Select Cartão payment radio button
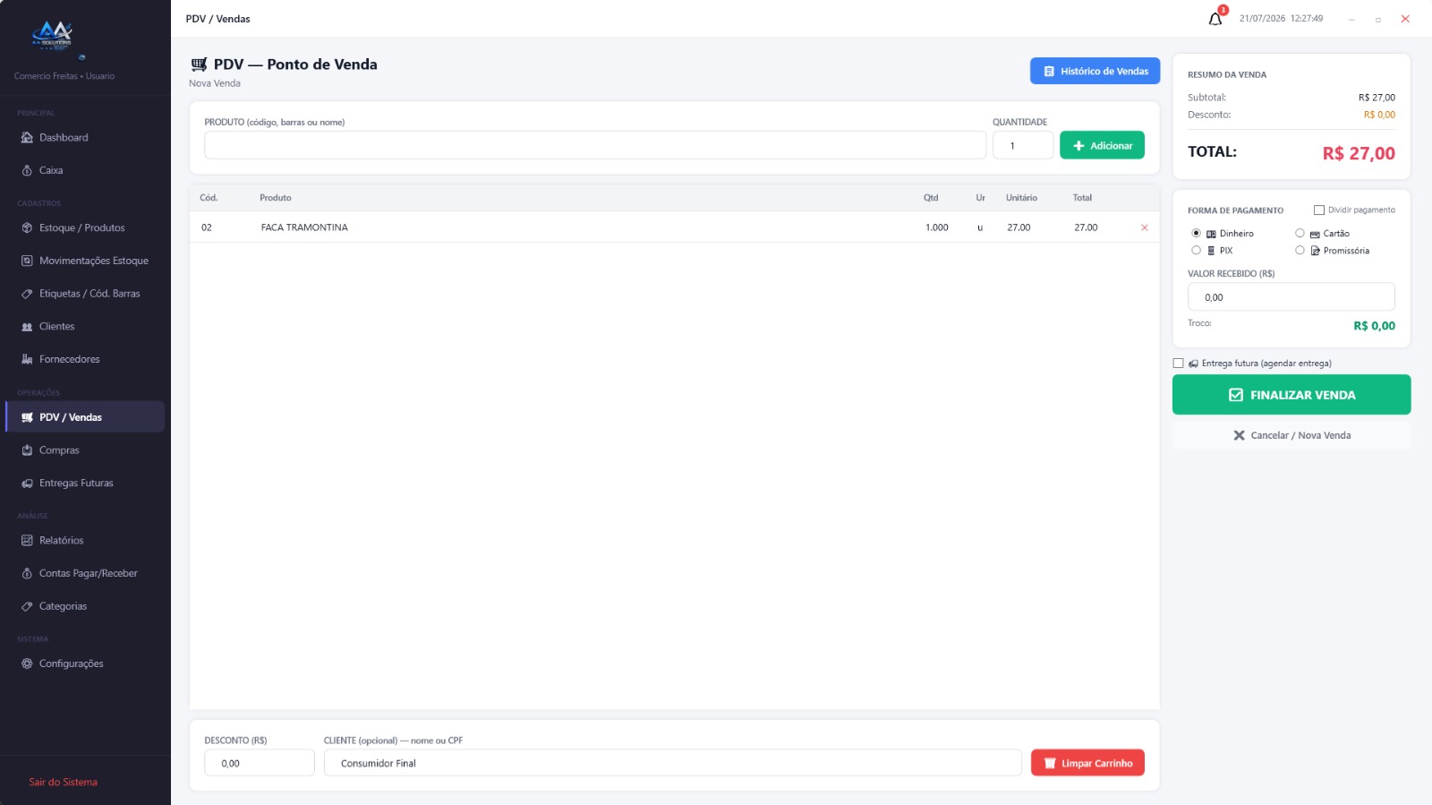 pyautogui.click(x=1300, y=233)
